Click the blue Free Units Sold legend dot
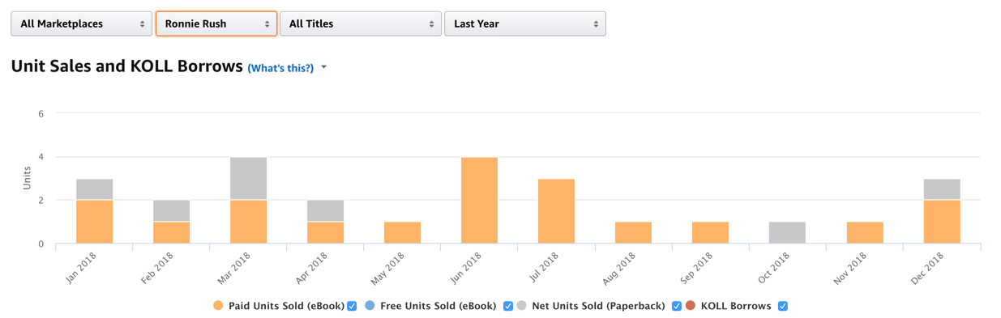Image resolution: width=1001 pixels, height=318 pixels. point(370,306)
